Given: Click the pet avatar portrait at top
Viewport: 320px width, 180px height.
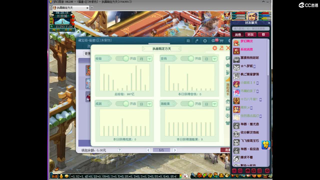Looking at the screenshot, I should coord(227,16).
